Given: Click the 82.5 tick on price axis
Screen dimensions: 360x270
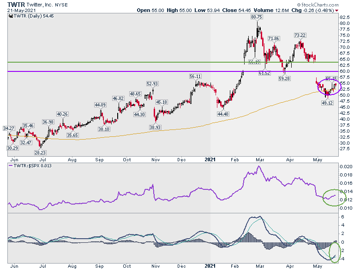Looking at the screenshot, I should [345, 18].
